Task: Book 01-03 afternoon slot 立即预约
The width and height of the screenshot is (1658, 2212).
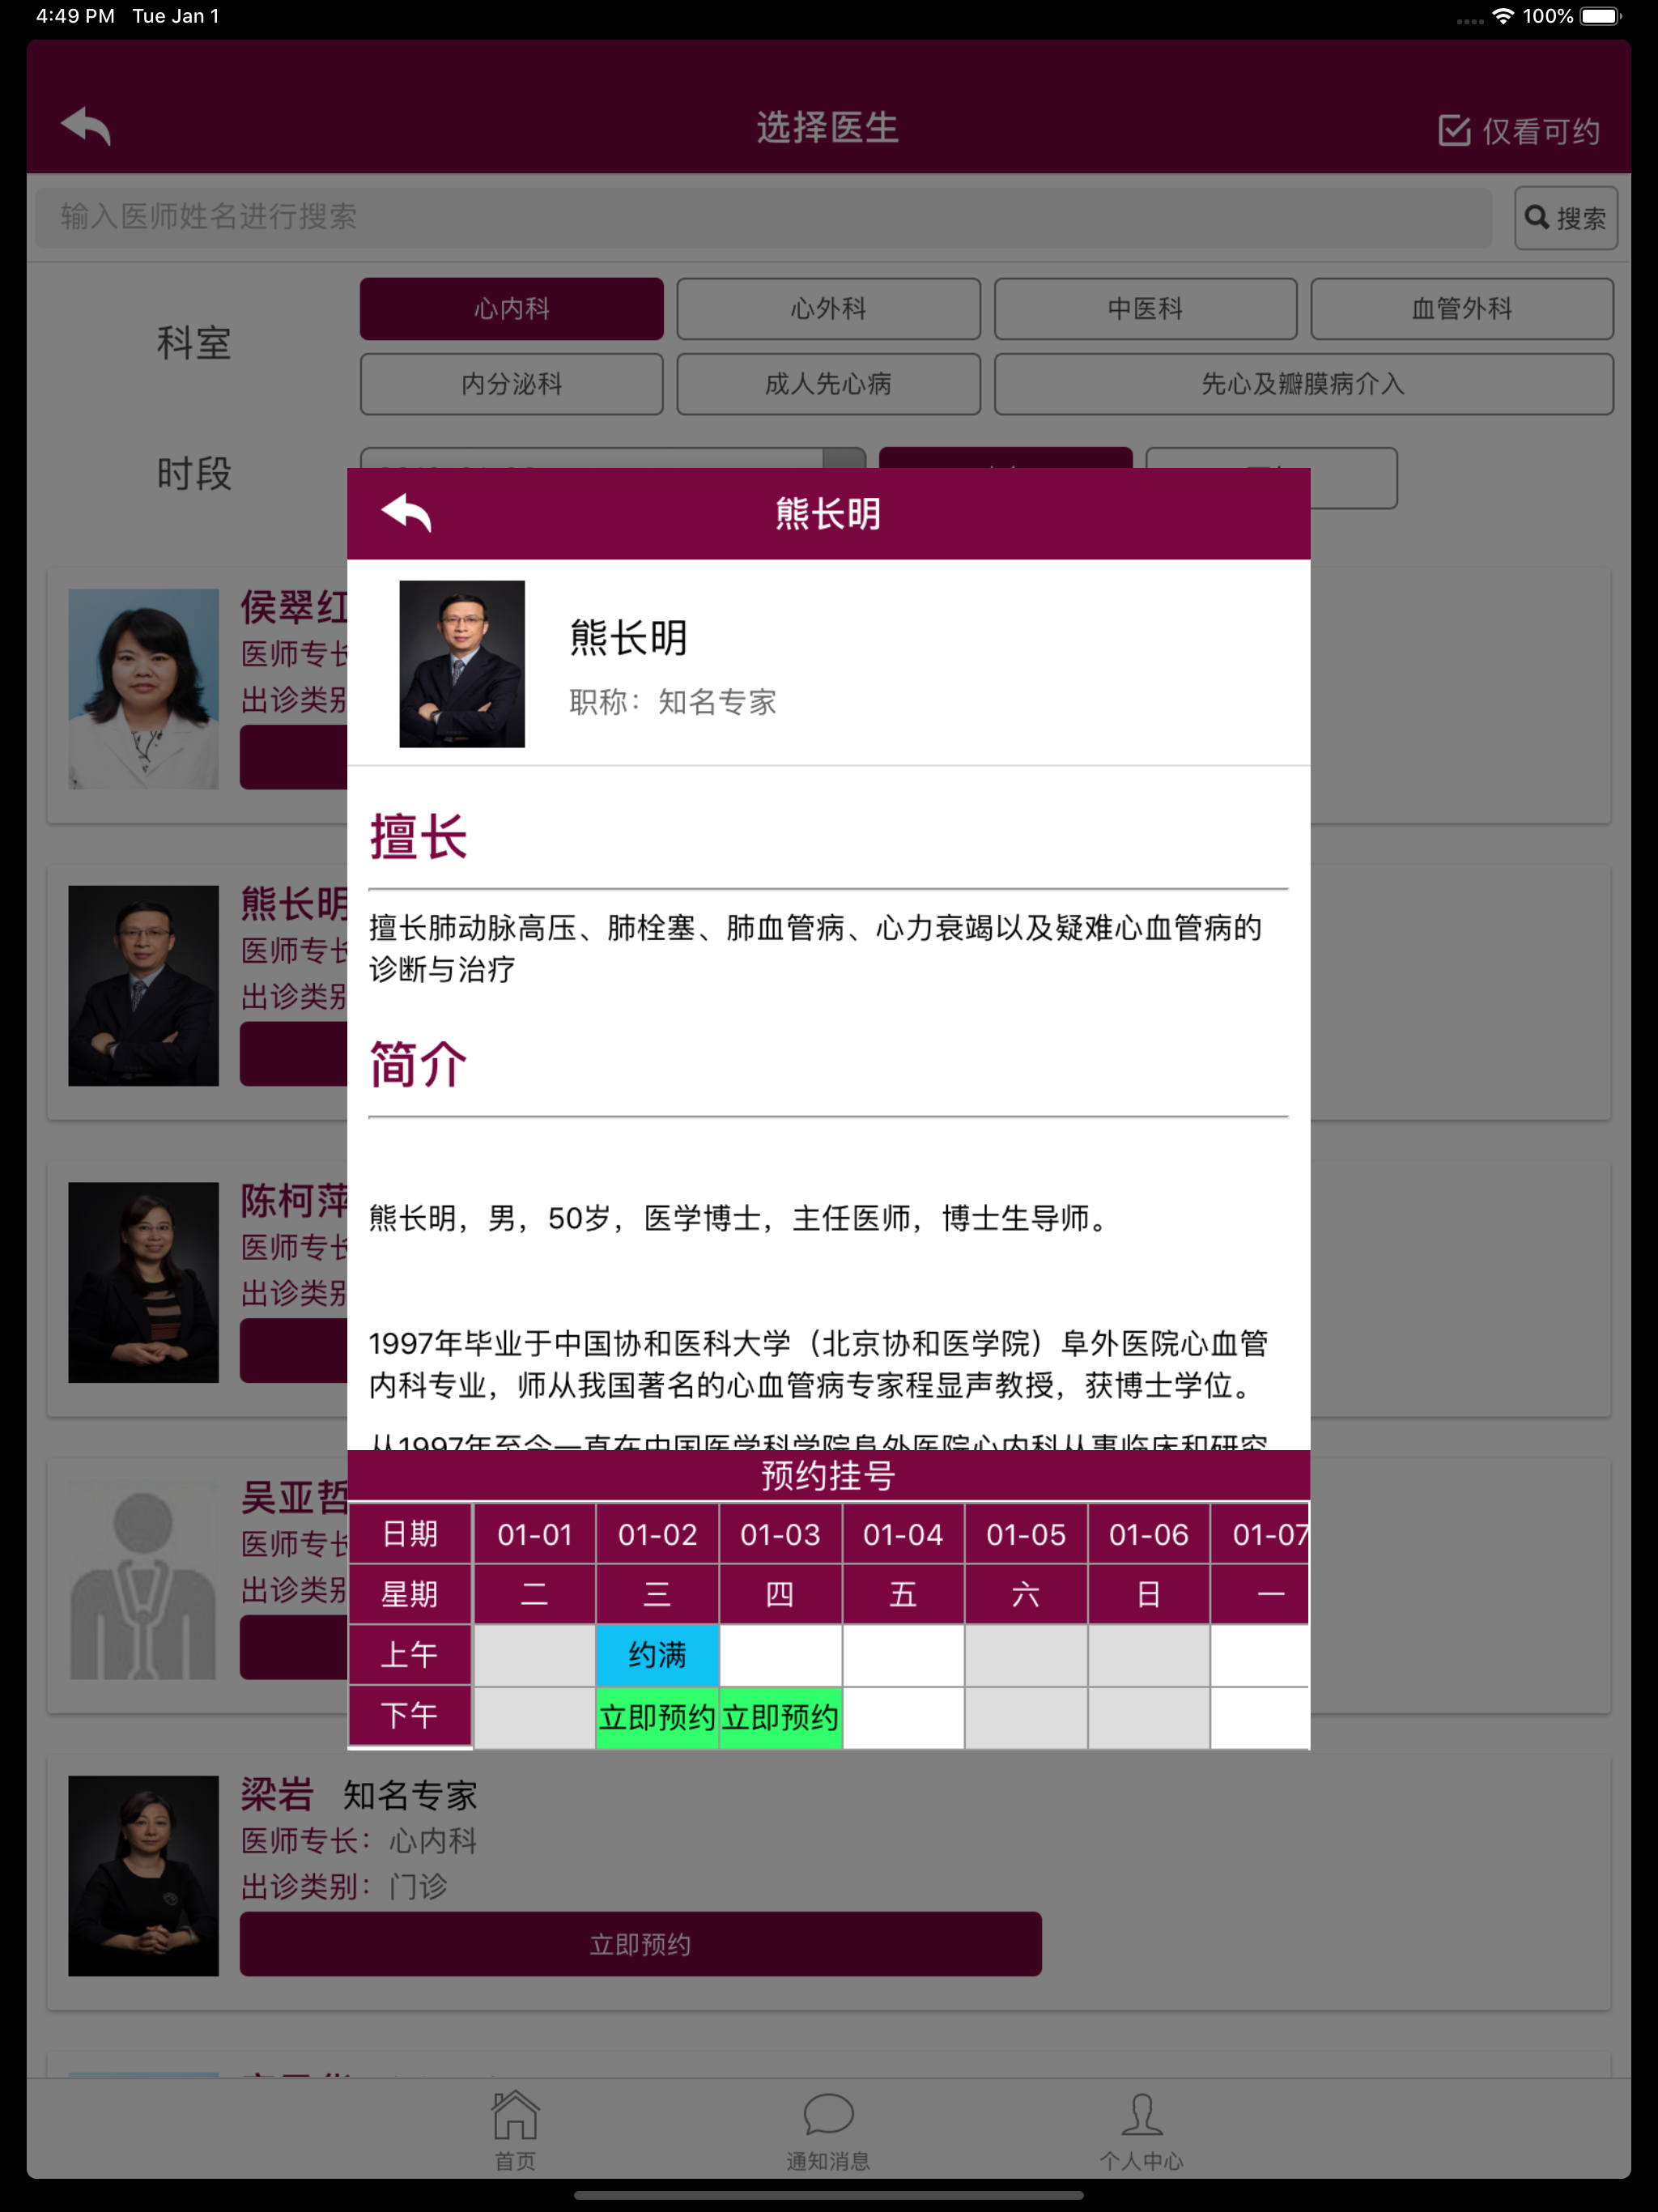Action: click(780, 1717)
